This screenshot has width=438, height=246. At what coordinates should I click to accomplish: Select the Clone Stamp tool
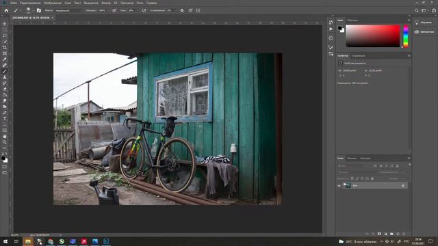click(x=5, y=77)
